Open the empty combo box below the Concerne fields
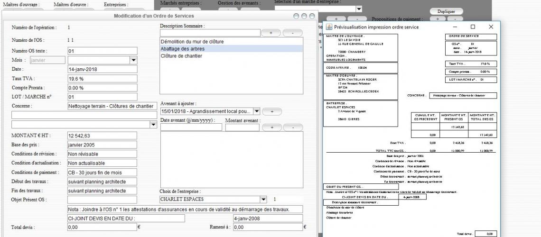This screenshot has height=237, width=541. pyautogui.click(x=153, y=124)
